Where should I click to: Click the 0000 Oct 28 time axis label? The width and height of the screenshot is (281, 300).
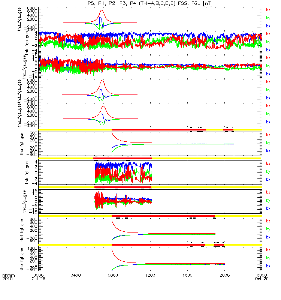tap(39, 277)
